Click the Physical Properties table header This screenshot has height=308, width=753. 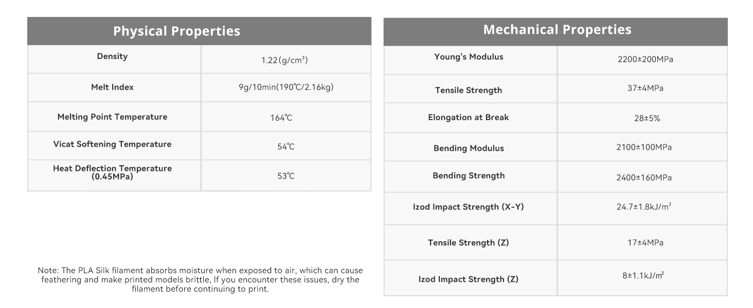176,31
